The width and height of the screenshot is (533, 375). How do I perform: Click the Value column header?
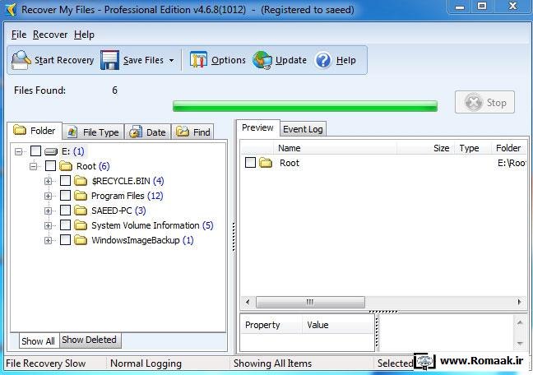tap(338, 325)
